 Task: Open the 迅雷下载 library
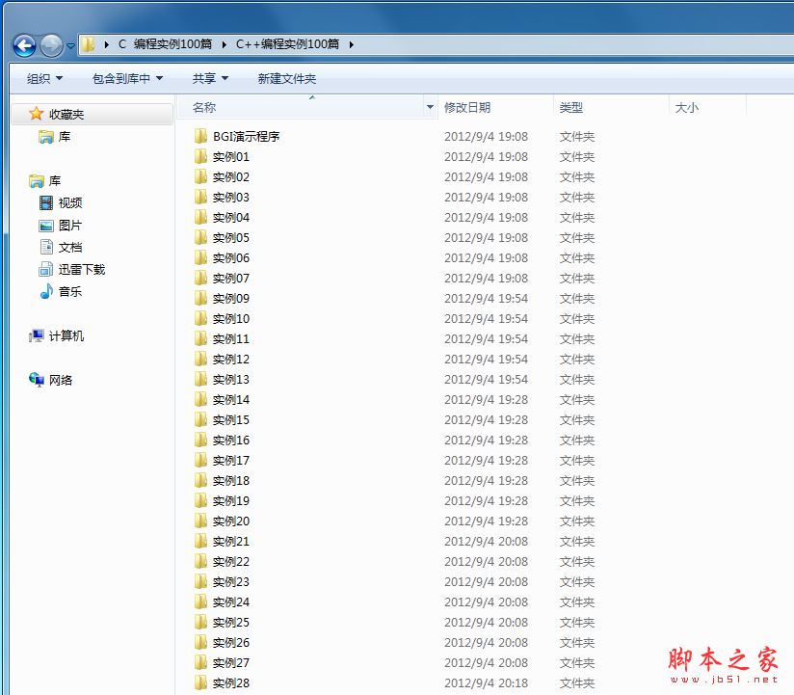coord(72,270)
